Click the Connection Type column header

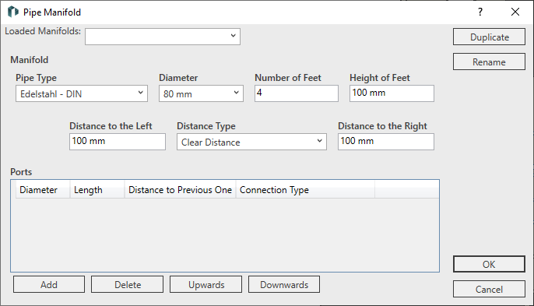(x=305, y=190)
